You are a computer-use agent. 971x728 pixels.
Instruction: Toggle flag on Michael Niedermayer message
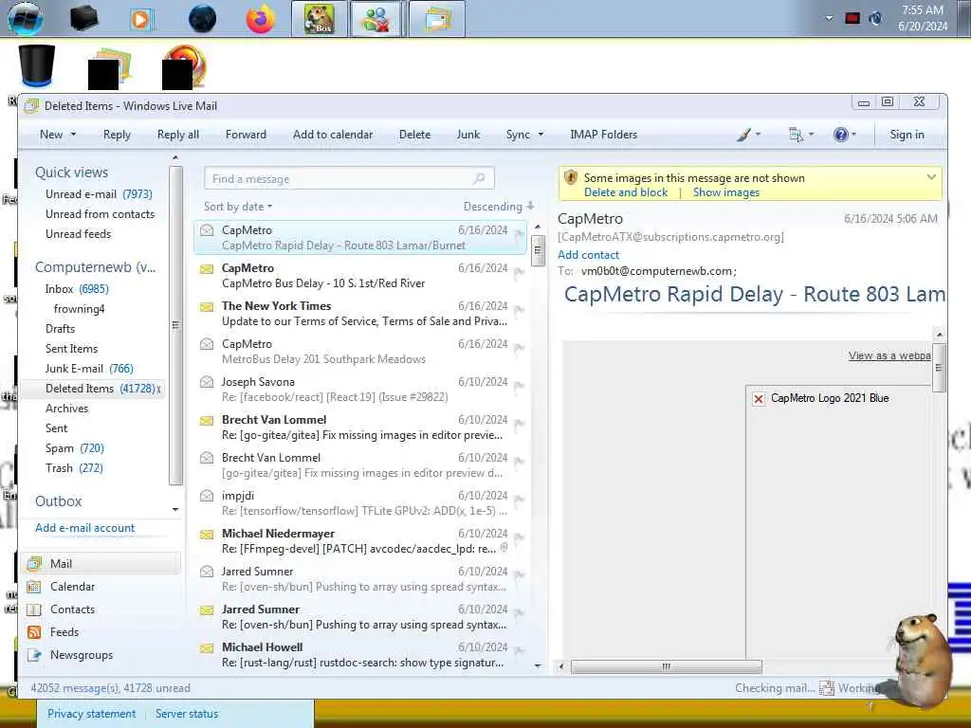[x=519, y=537]
